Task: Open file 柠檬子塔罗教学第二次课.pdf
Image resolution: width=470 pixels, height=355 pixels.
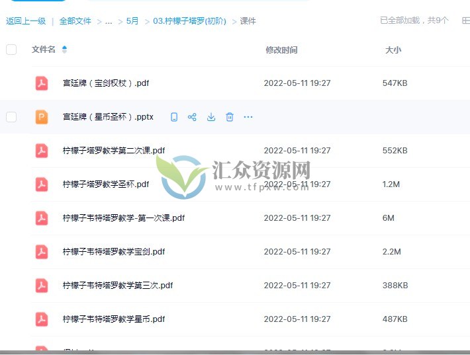Action: (114, 150)
